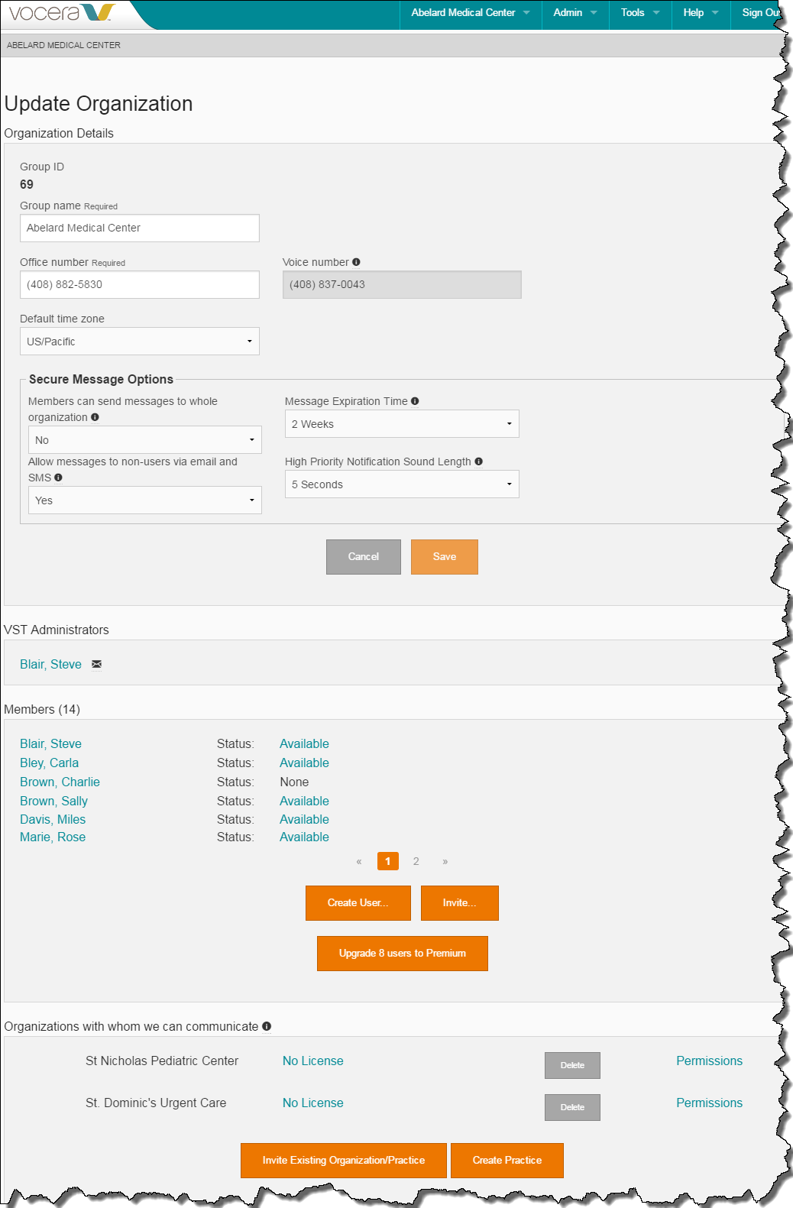Delete St Nicholas Pediatric Center
Image resolution: width=793 pixels, height=1208 pixels.
[x=572, y=1065]
